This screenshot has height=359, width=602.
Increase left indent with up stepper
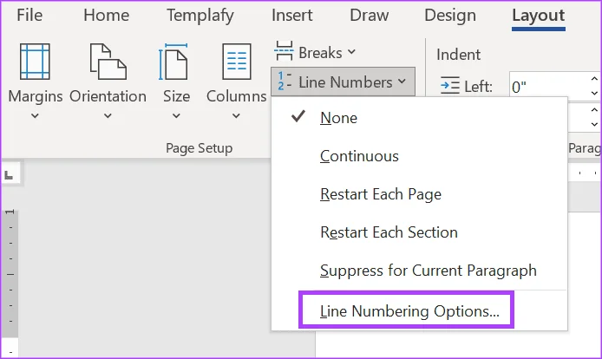(x=594, y=80)
